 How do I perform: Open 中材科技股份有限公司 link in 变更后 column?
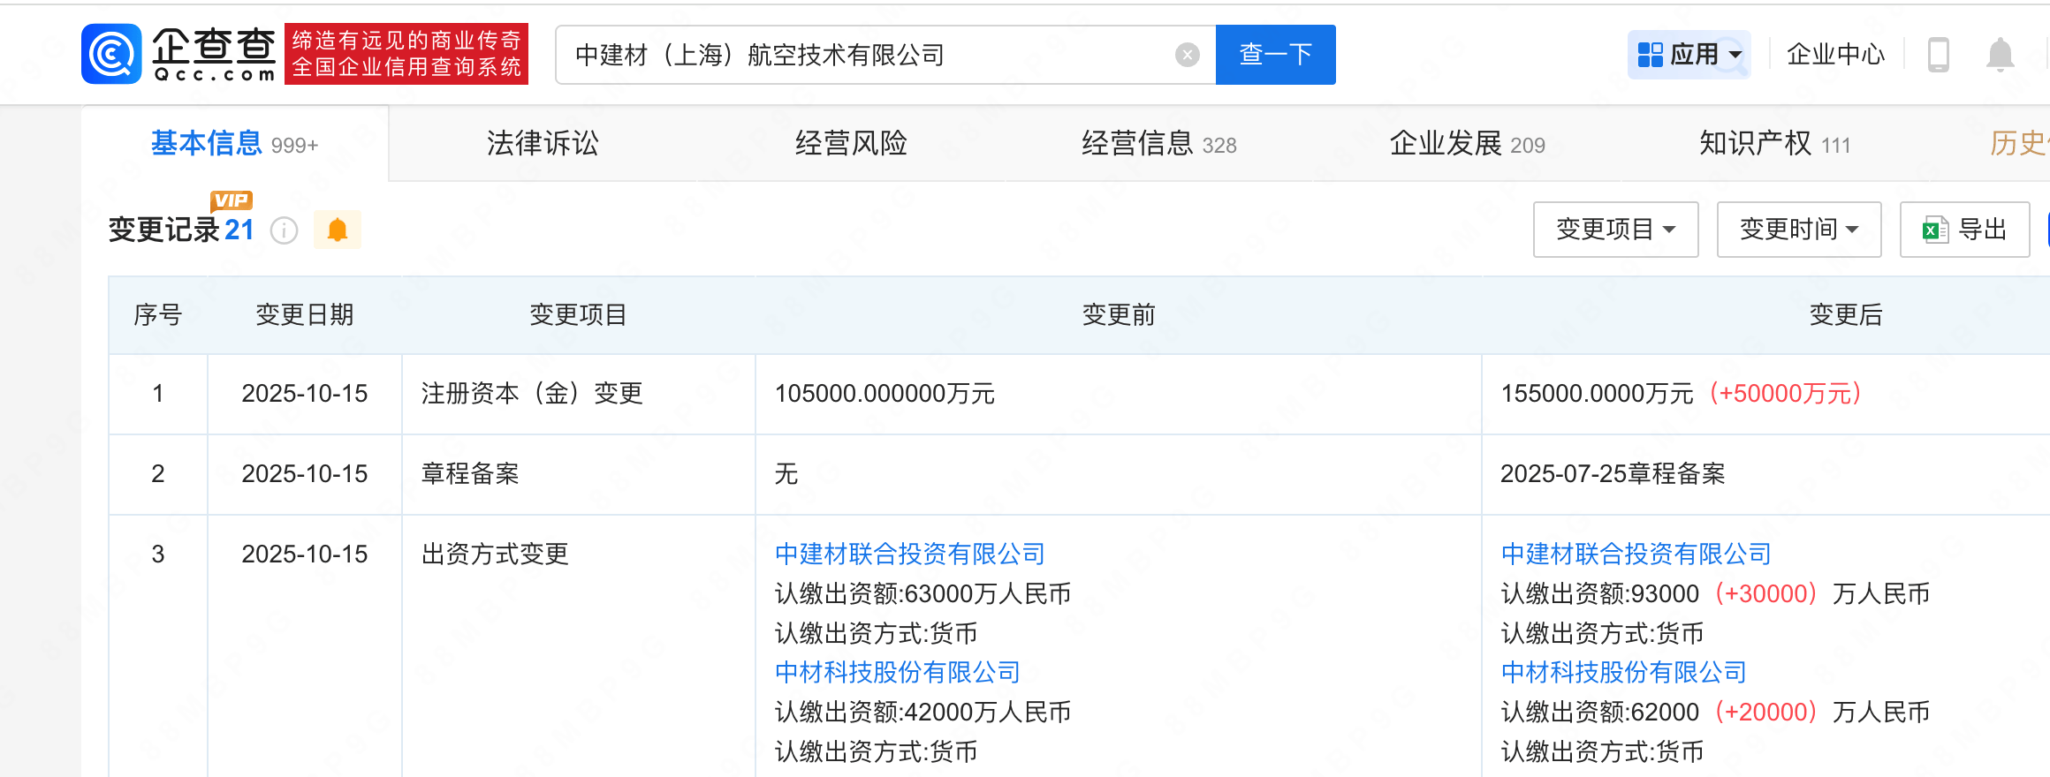coord(1624,672)
